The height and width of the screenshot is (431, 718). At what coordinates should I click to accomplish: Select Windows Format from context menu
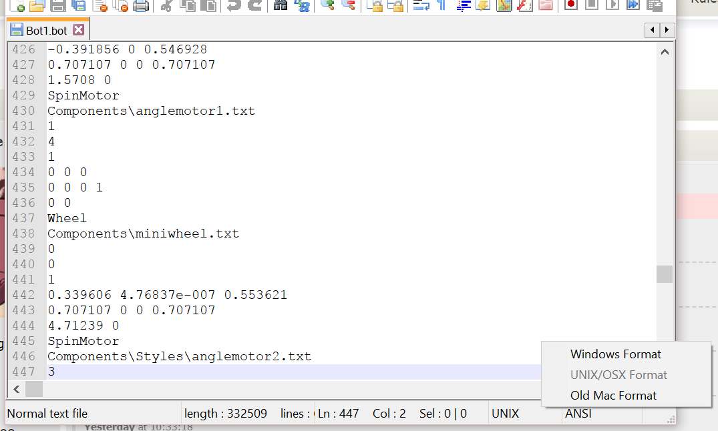615,354
